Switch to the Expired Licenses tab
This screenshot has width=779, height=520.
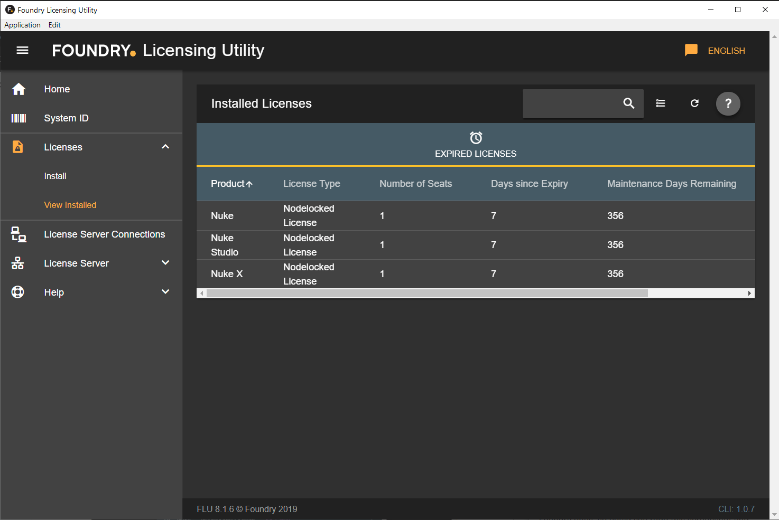tap(476, 145)
